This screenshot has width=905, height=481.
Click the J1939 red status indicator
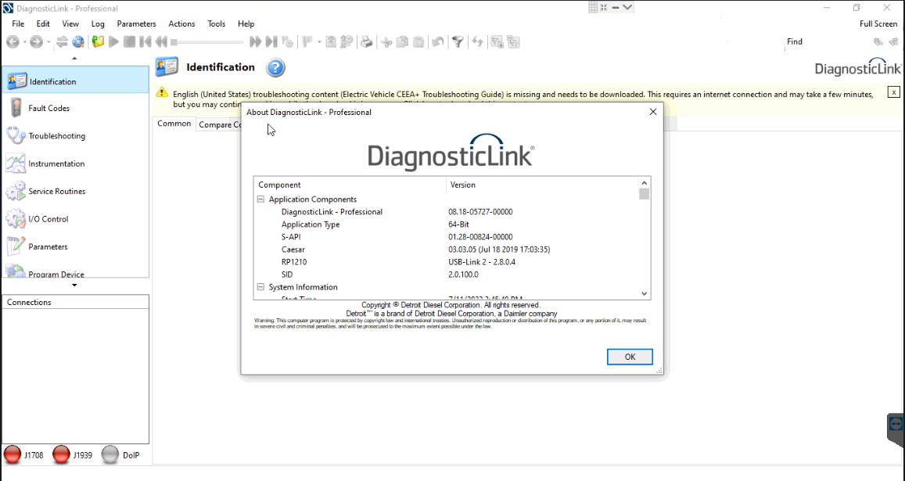click(61, 454)
